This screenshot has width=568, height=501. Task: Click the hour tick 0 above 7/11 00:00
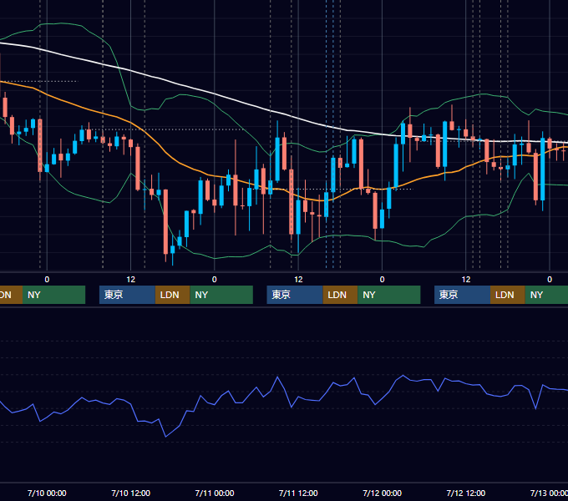coord(215,280)
